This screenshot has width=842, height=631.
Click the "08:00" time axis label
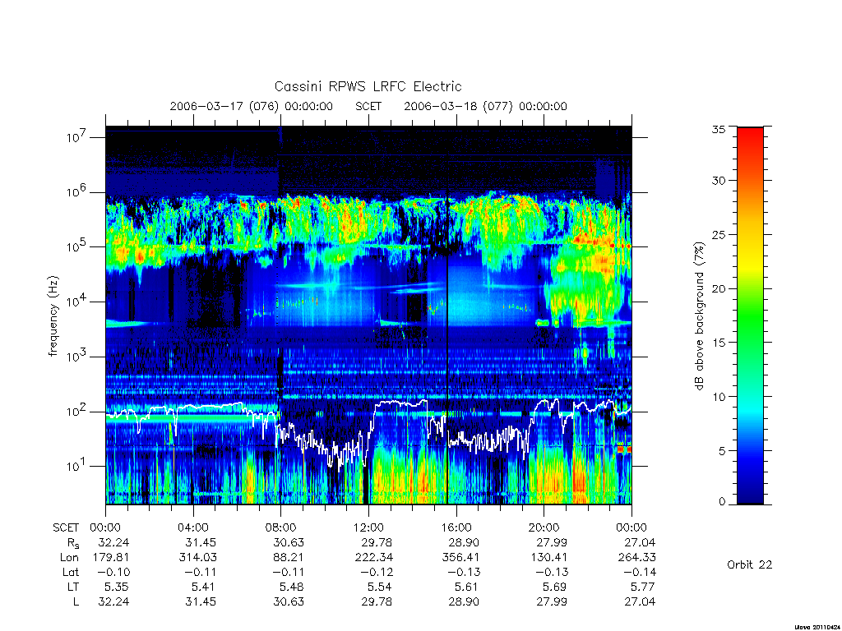[280, 527]
